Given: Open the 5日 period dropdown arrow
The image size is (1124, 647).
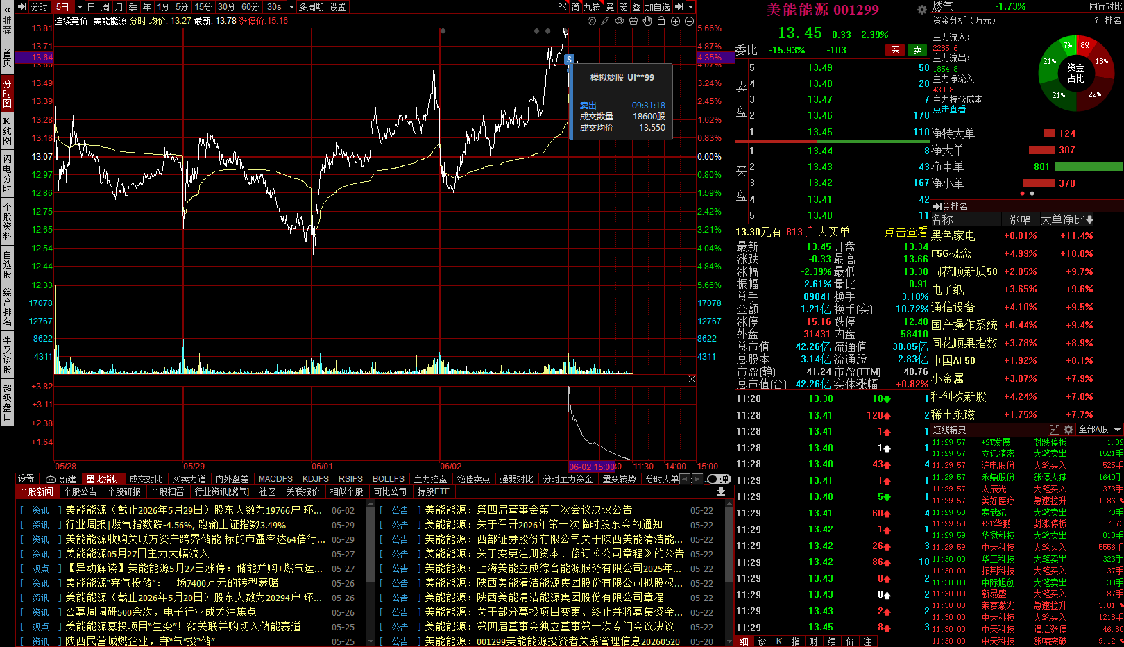Looking at the screenshot, I should [78, 7].
